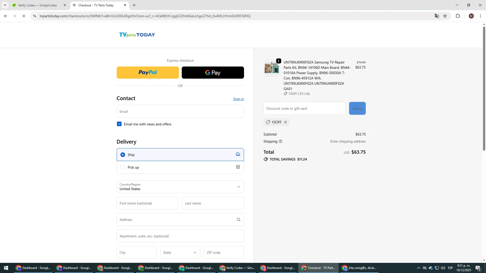Viewport: 486px width, 273px height.
Task: Click the address search magnifier icon
Action: (x=239, y=220)
